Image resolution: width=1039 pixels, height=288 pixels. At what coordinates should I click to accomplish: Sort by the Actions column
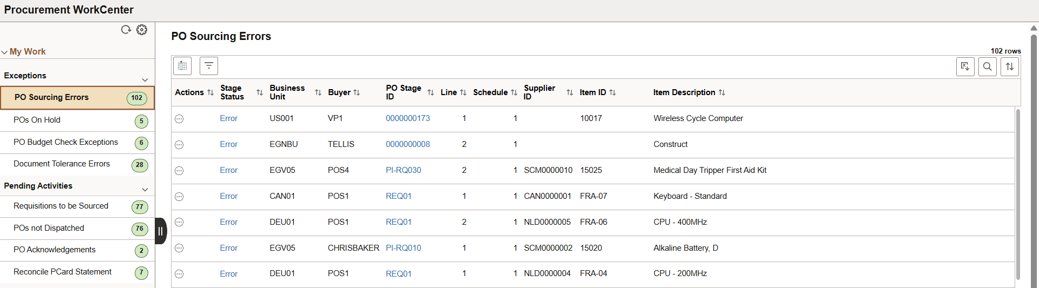coord(211,92)
